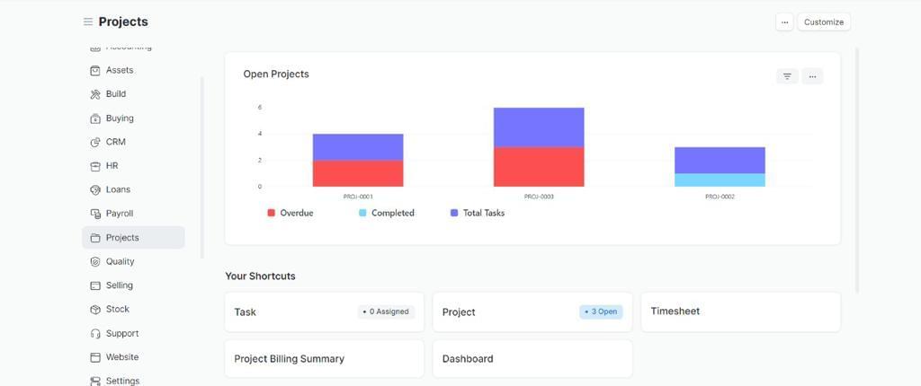921x386 pixels.
Task: Open the Payroll module
Action: [133, 215]
